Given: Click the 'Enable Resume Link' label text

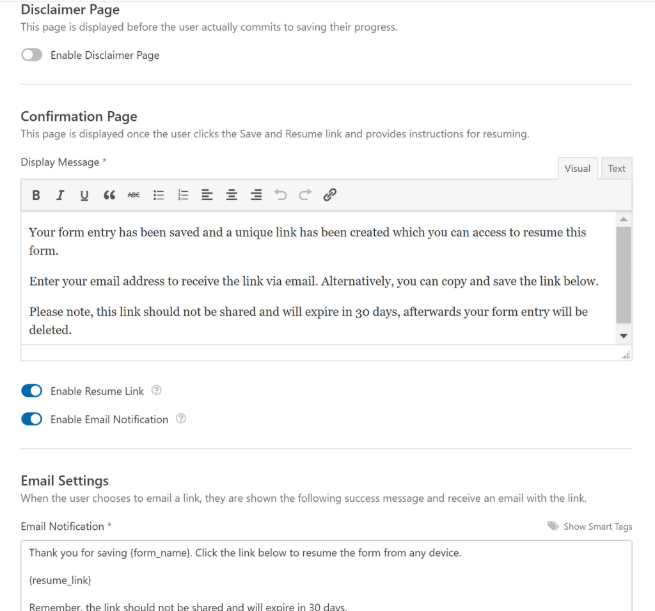Looking at the screenshot, I should click(97, 391).
